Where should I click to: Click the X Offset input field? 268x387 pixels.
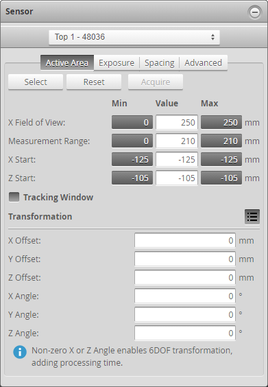[x=185, y=240]
